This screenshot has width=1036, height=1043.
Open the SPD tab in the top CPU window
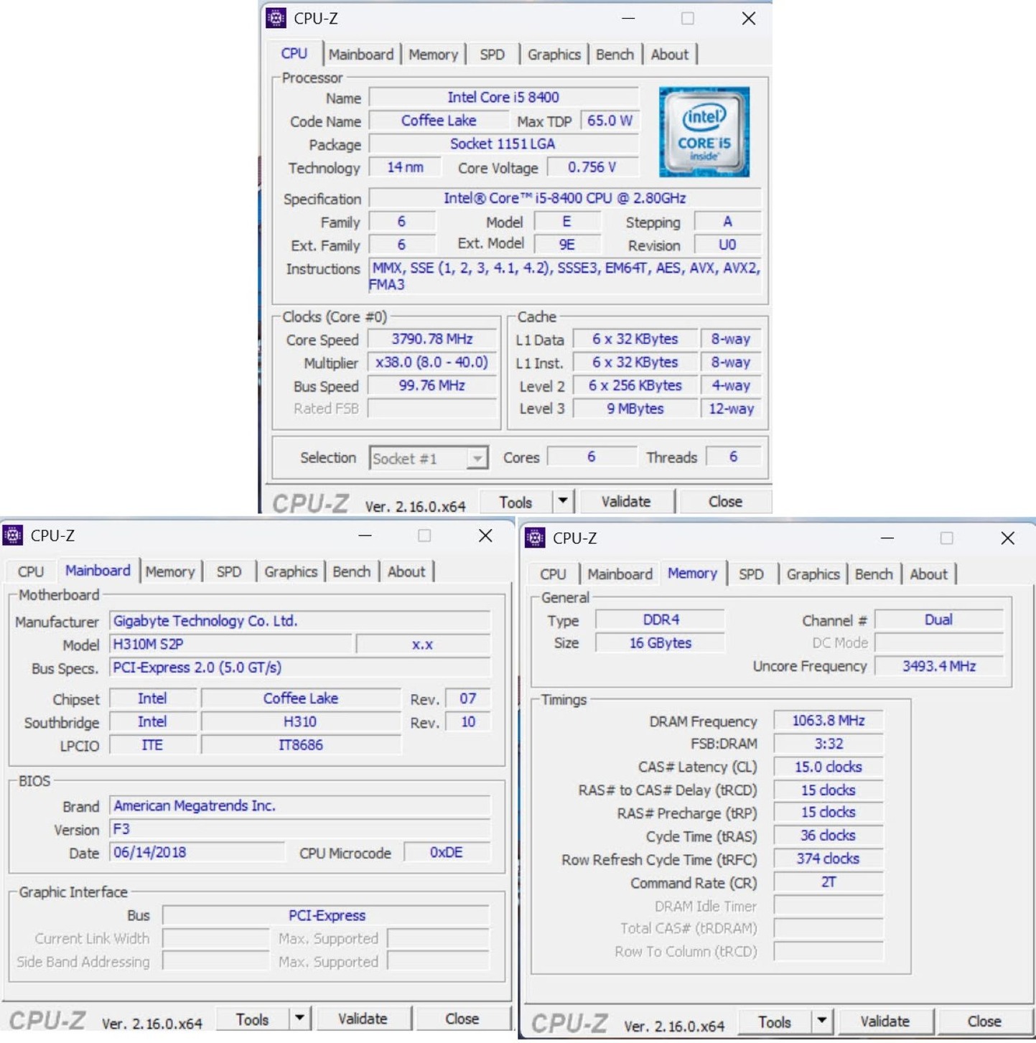pos(492,55)
